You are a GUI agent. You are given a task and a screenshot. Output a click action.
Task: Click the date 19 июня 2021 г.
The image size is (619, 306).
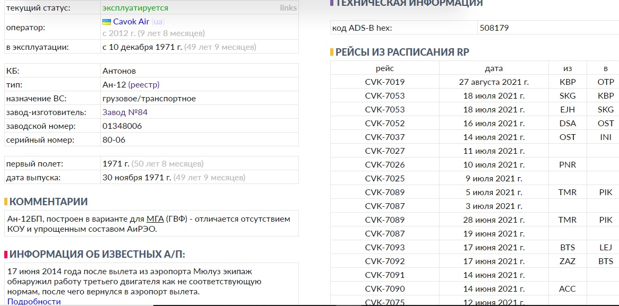tap(494, 233)
